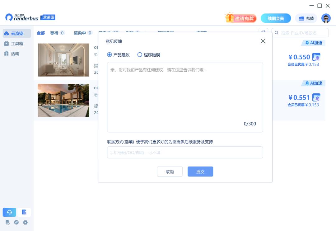Click the 邀请有奖 gift banner
The width and height of the screenshot is (336, 231).
(241, 18)
